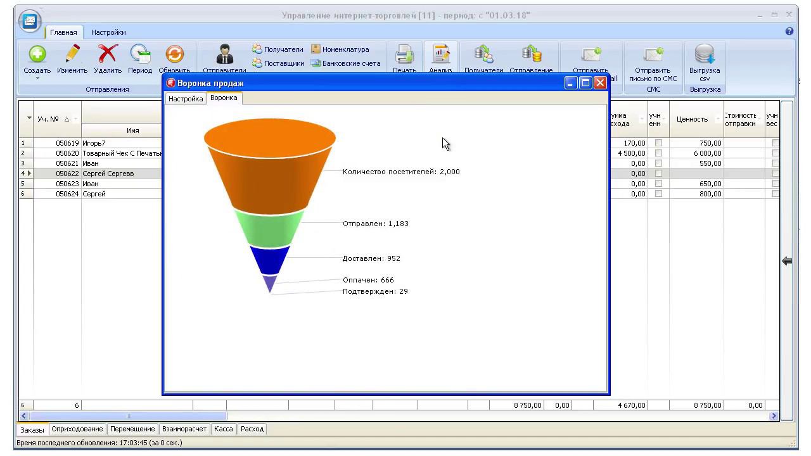Open Банковские счета
Screen dimensions: 811x456
345,63
